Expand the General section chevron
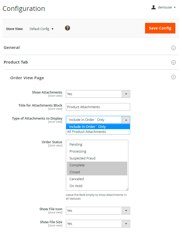This screenshot has height=232, width=182. [x=173, y=48]
